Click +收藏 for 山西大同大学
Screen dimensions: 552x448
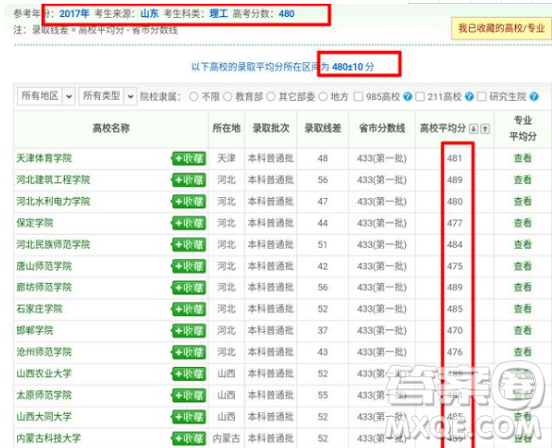point(189,417)
